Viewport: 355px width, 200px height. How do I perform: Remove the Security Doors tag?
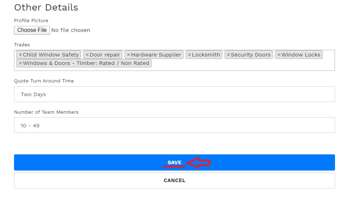click(228, 55)
